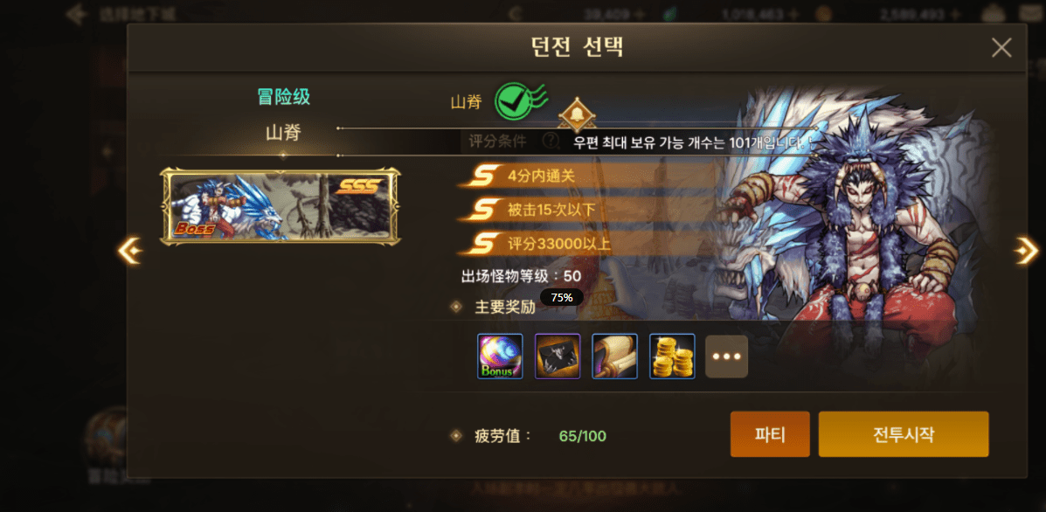Open the scroll reward item

pos(614,356)
